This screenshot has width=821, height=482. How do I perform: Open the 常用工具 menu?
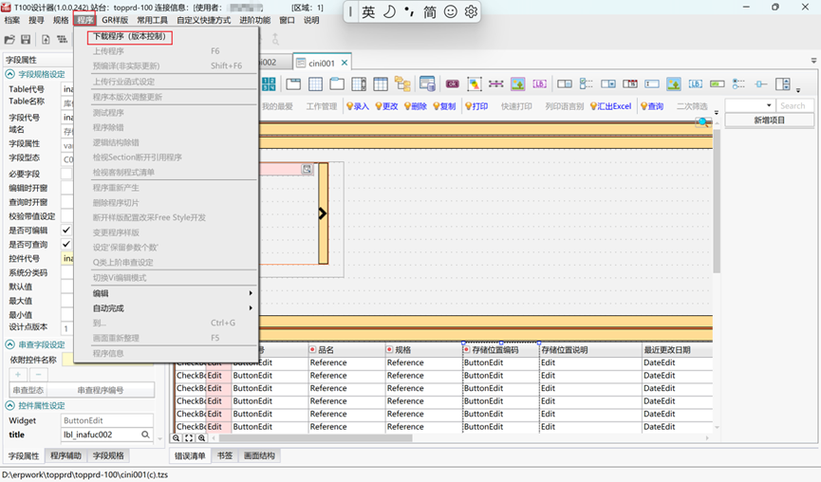(153, 20)
